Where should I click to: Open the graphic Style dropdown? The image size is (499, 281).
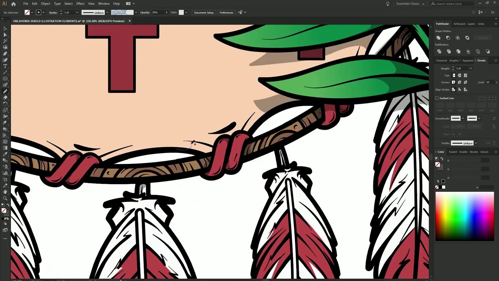coord(186,12)
